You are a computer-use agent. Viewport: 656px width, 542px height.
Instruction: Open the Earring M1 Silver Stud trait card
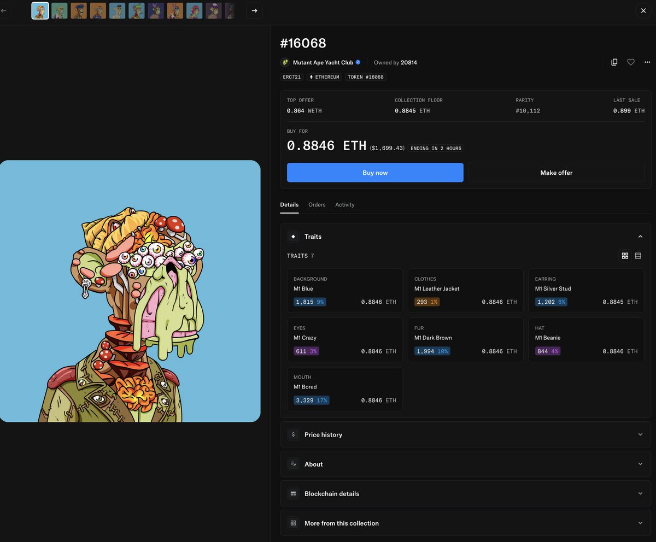pos(587,291)
